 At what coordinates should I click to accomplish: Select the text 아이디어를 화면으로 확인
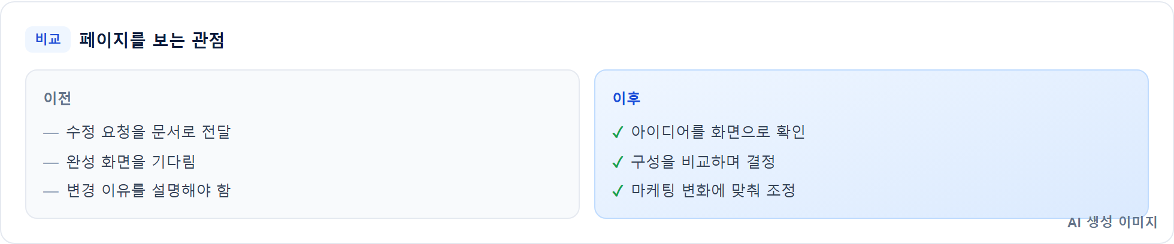718,132
